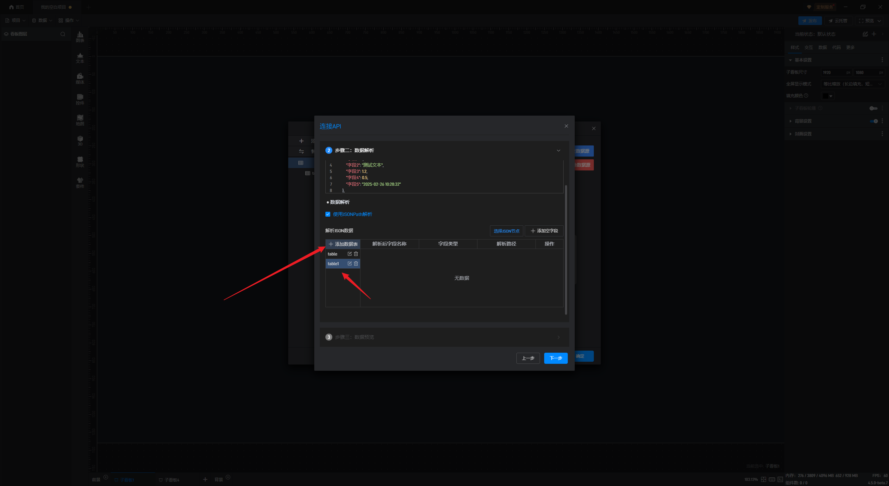Expand the 封面设置 section
Screen dimensions: 889x486
coord(790,134)
